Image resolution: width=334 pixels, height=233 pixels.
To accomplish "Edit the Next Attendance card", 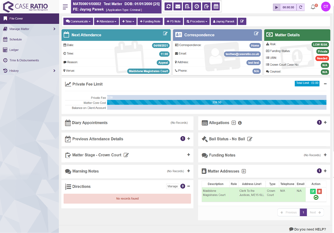I will (165, 34).
